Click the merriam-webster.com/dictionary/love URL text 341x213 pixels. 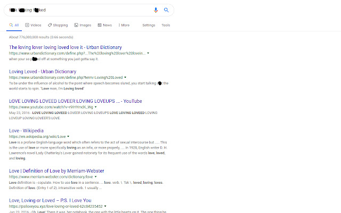click(x=51, y=177)
